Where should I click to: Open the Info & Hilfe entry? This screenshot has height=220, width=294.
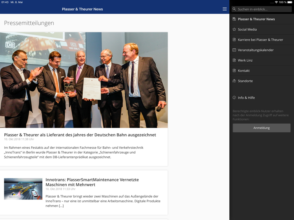click(x=262, y=98)
